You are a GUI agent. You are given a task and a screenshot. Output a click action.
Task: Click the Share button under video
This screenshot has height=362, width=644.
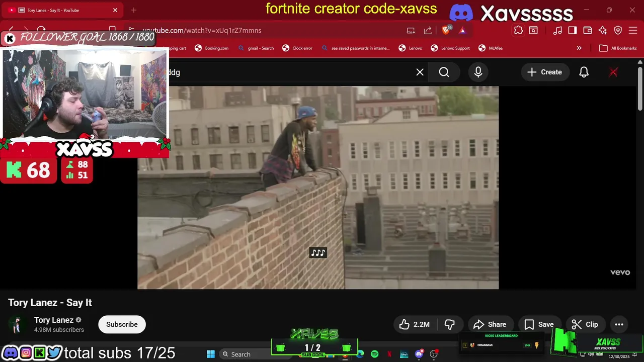click(490, 324)
